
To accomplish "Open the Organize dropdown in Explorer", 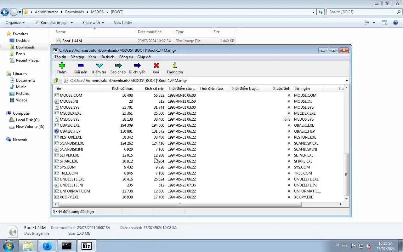I will click(15, 23).
